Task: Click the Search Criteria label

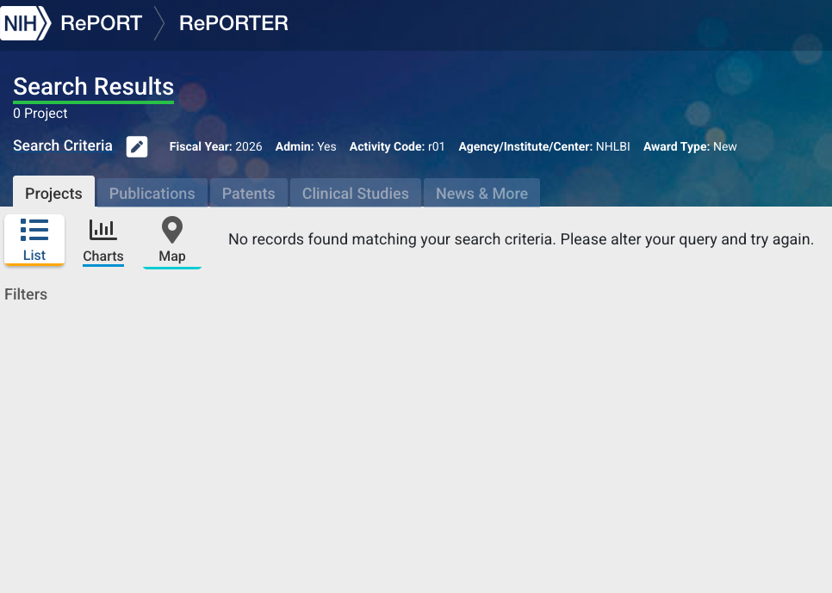Action: 63,146
